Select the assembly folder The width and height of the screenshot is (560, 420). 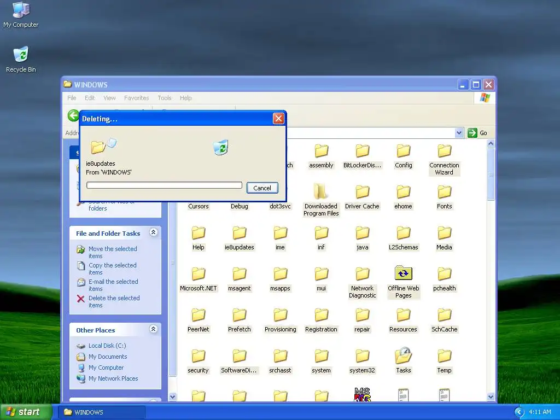(321, 156)
